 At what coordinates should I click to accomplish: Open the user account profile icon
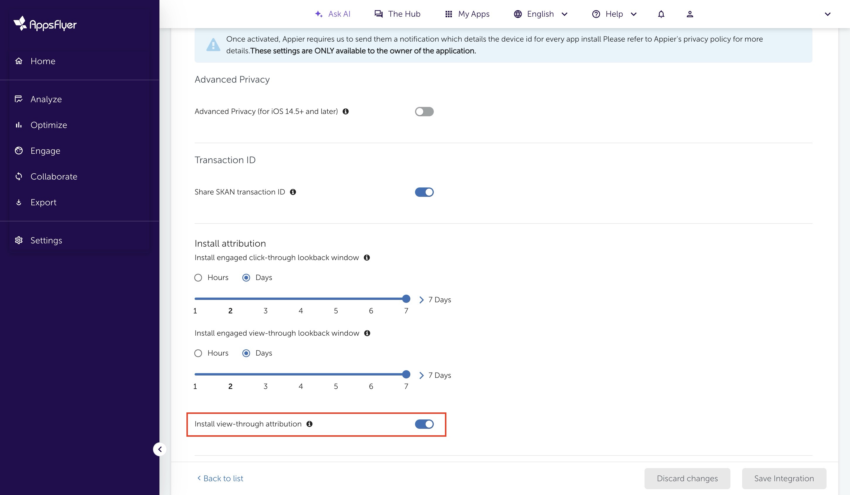pyautogui.click(x=690, y=14)
